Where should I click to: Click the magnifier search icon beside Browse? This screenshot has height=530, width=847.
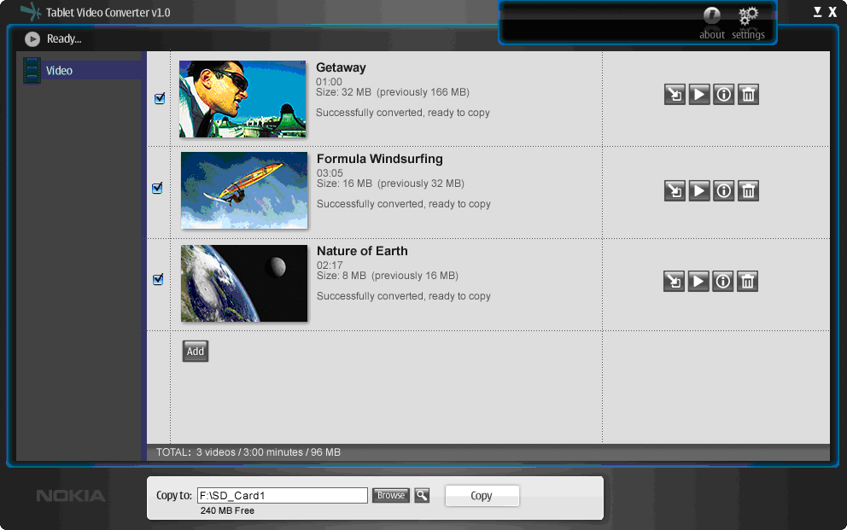click(422, 496)
